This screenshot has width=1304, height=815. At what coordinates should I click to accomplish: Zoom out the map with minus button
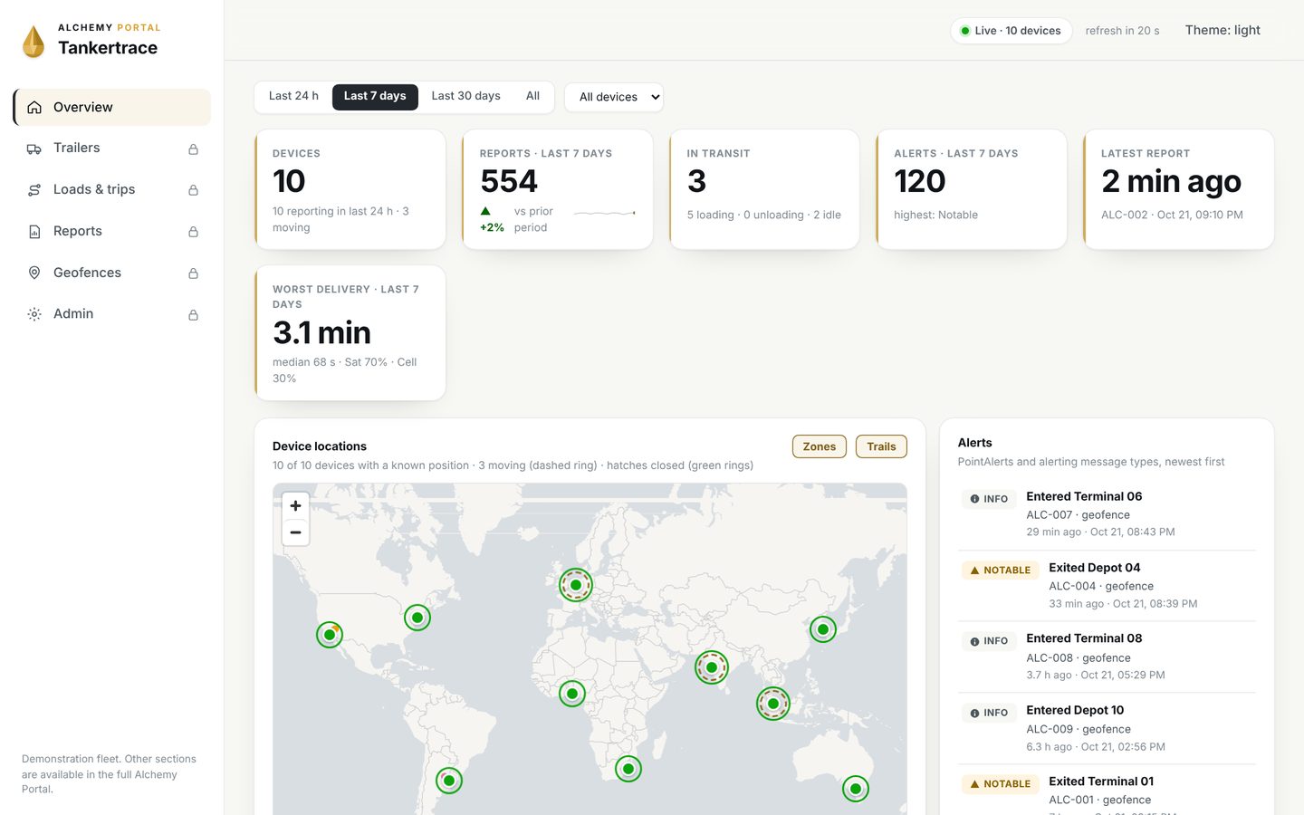295,532
